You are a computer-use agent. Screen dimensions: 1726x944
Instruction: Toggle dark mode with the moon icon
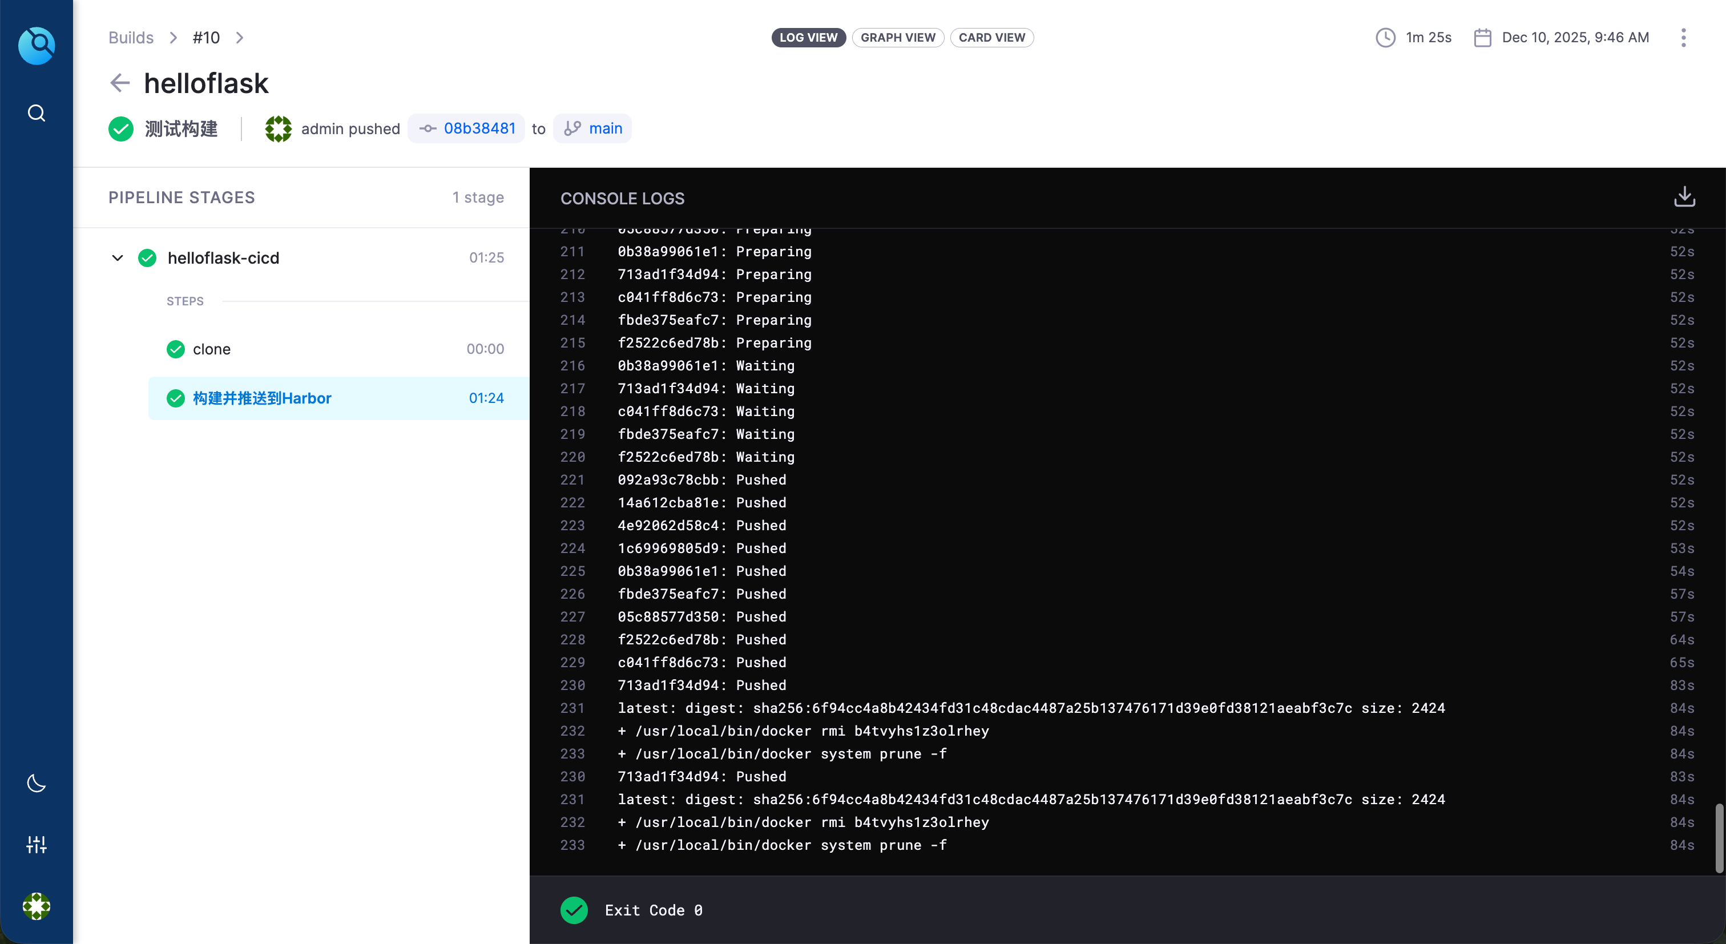36,782
